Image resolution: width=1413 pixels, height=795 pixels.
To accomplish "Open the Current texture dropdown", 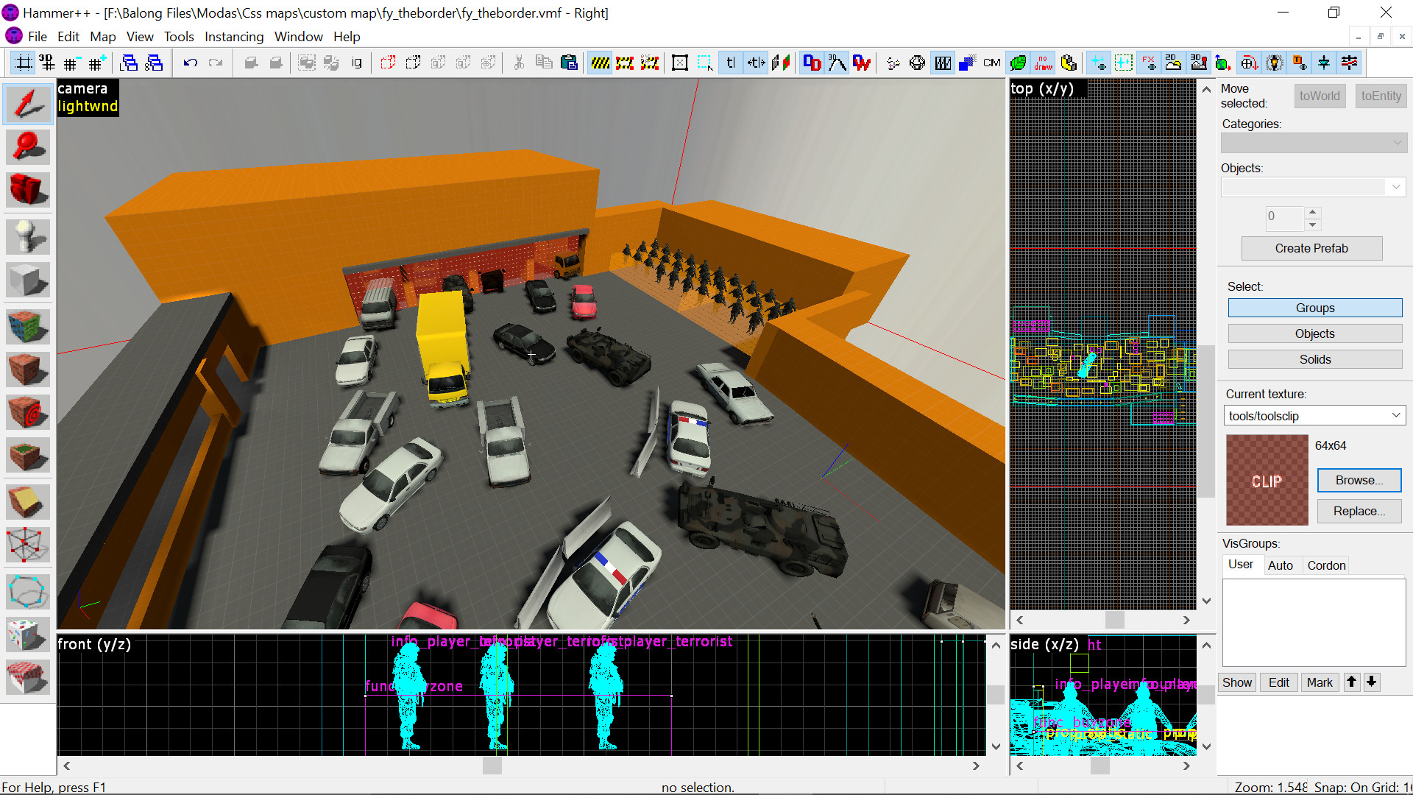I will tap(1395, 416).
